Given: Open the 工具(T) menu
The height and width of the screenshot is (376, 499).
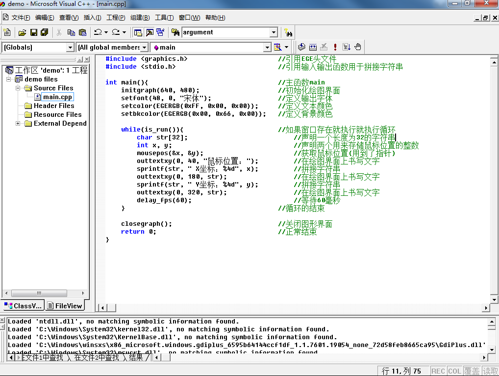Looking at the screenshot, I should pyautogui.click(x=164, y=18).
